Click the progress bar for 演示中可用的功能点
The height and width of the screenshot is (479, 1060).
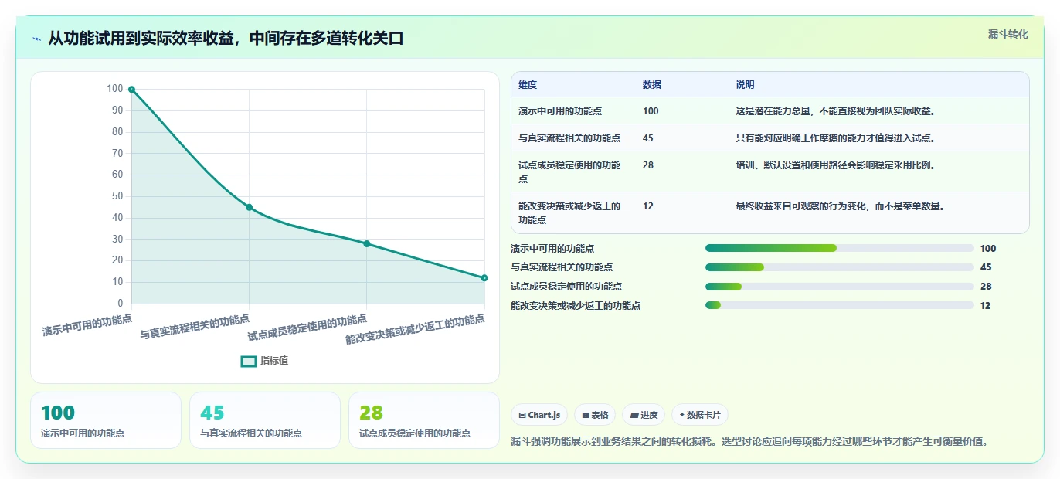(839, 248)
